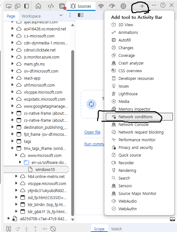Switch to the Sources tab
The height and width of the screenshot is (232, 177).
coord(81,6)
